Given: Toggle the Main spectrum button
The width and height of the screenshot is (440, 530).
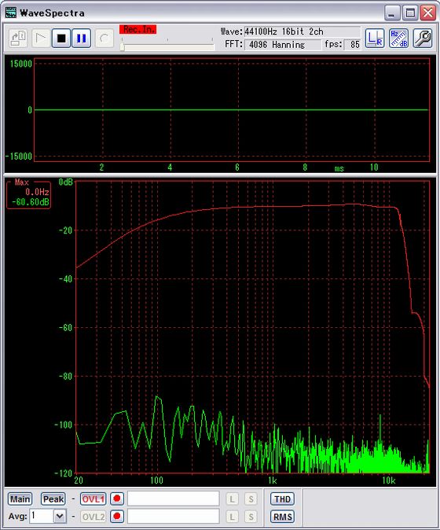Looking at the screenshot, I should coord(20,499).
